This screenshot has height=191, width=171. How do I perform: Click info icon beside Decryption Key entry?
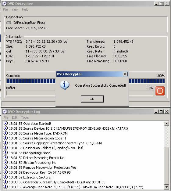click(x=5, y=172)
